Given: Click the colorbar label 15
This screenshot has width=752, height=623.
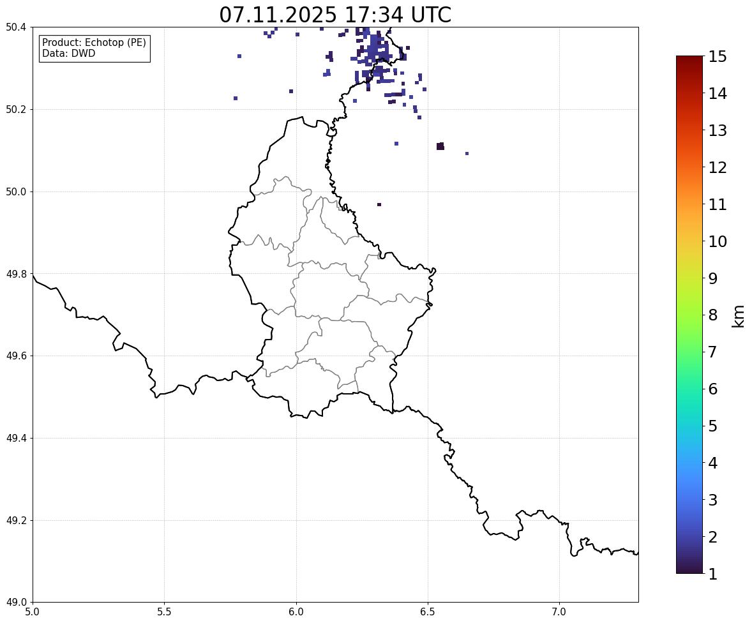Looking at the screenshot, I should point(718,57).
